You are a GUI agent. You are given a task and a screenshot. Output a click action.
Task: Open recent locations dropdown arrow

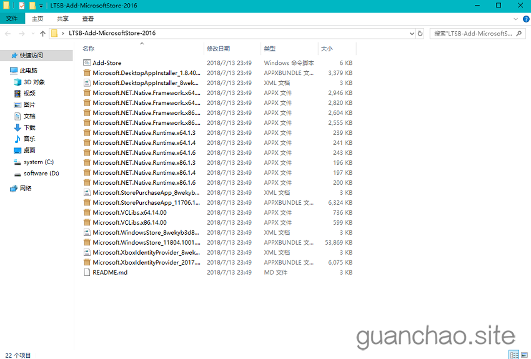(x=32, y=33)
